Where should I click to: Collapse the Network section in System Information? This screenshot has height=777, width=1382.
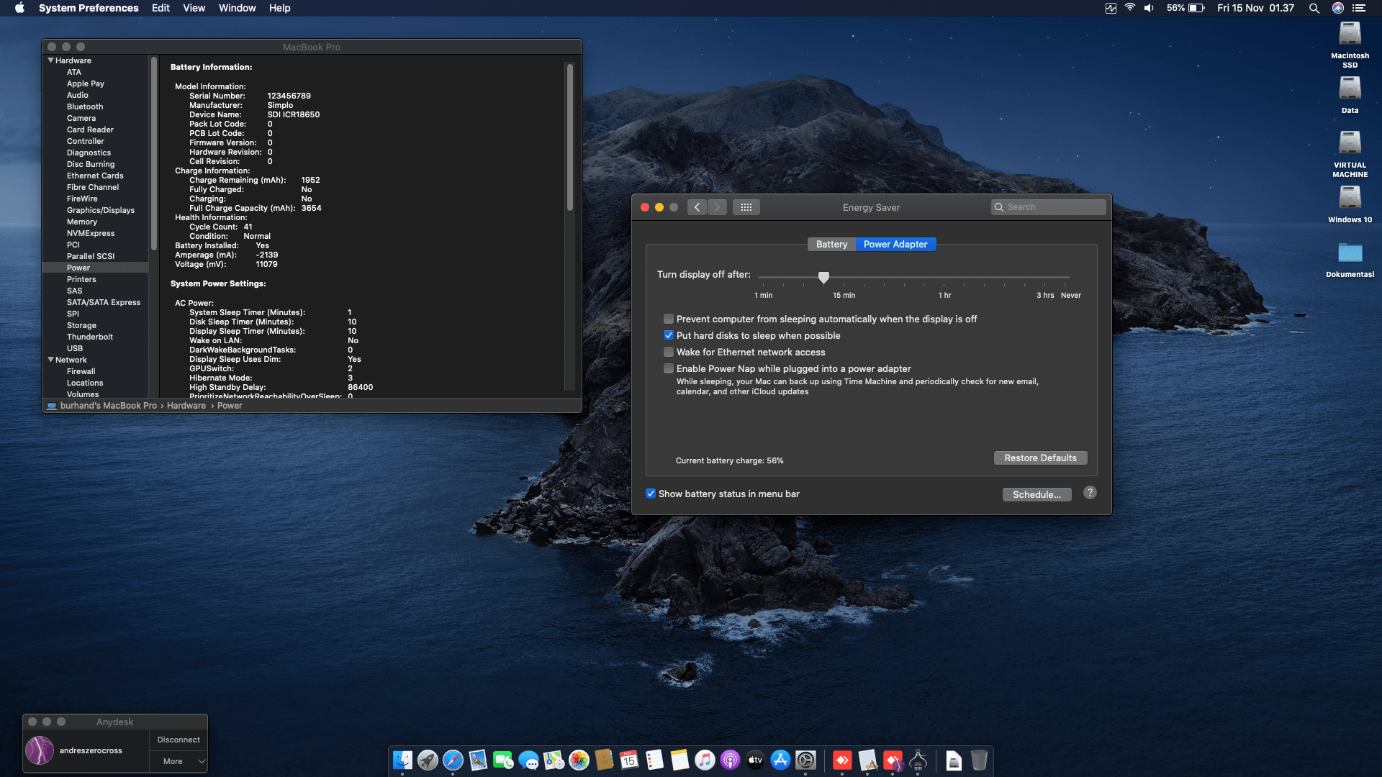click(x=50, y=360)
